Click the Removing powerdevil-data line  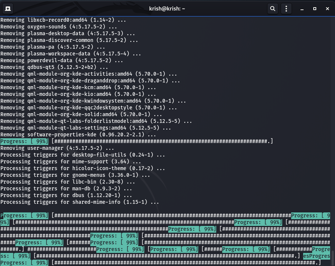point(62,61)
